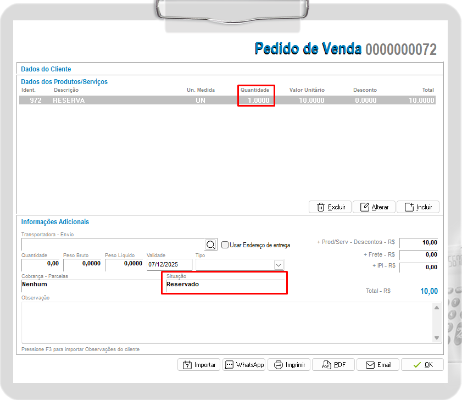Open Importar with calendar icon
Image resolution: width=462 pixels, height=400 pixels.
199,365
